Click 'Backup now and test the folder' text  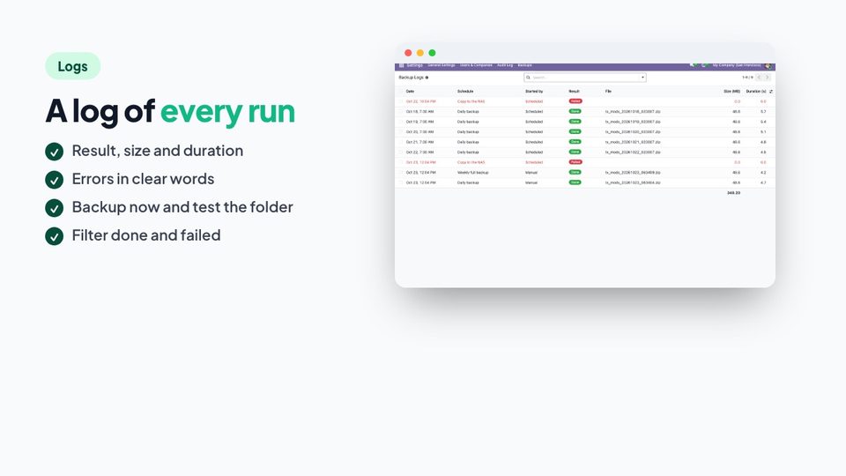click(182, 207)
